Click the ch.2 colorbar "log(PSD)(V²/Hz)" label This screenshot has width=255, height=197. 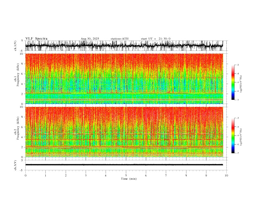[x=241, y=137]
